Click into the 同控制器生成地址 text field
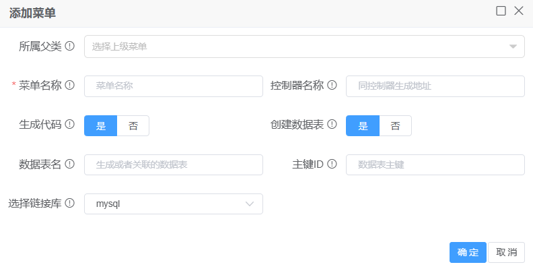Screen dimensions: 533x273 pyautogui.click(x=435, y=86)
